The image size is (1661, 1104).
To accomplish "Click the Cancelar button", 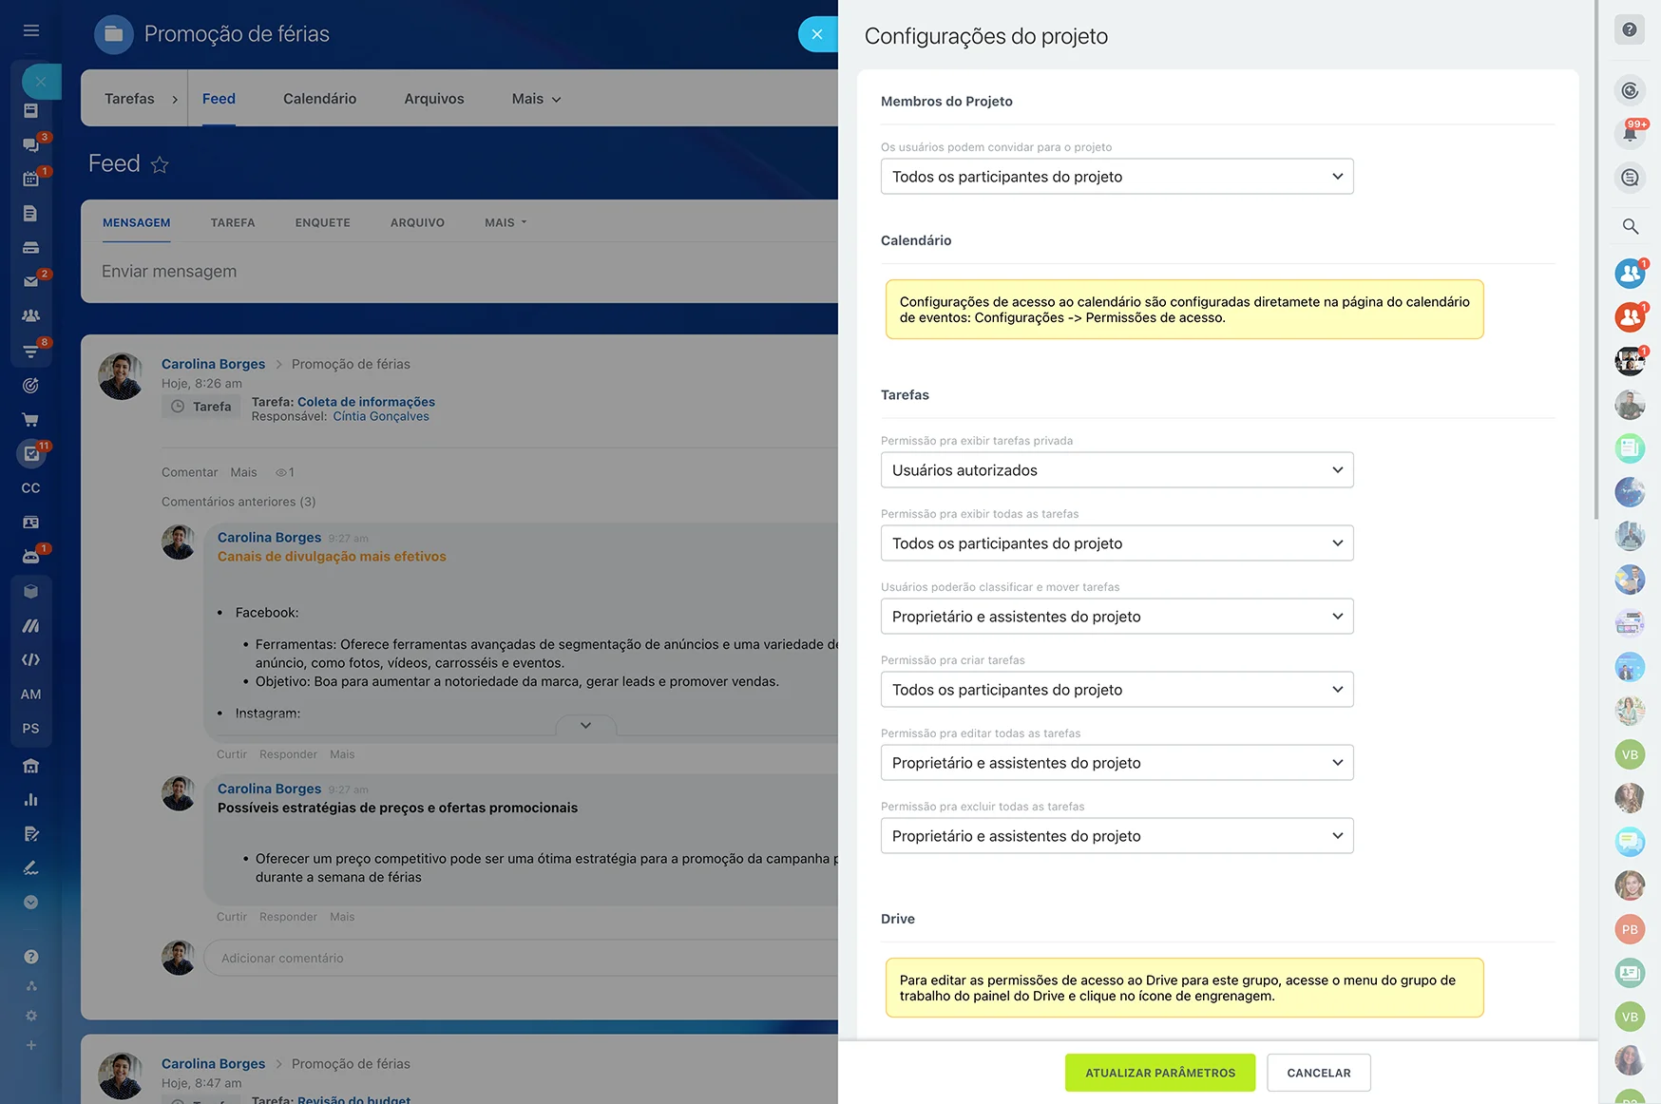I will click(x=1318, y=1073).
